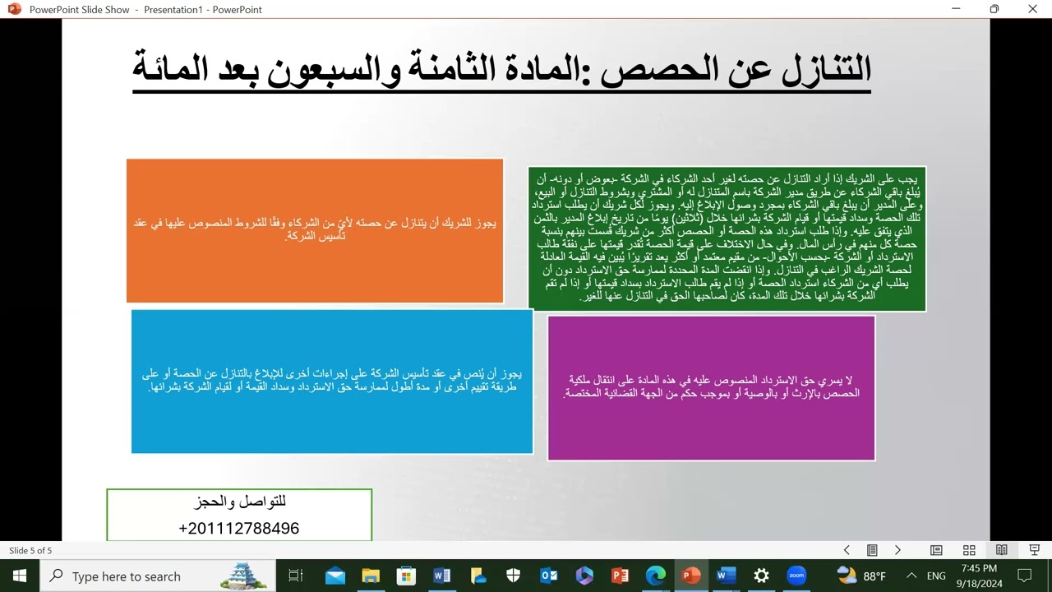Start Slide Show from status bar icon
Viewport: 1052px width, 592px height.
pyautogui.click(x=1034, y=550)
